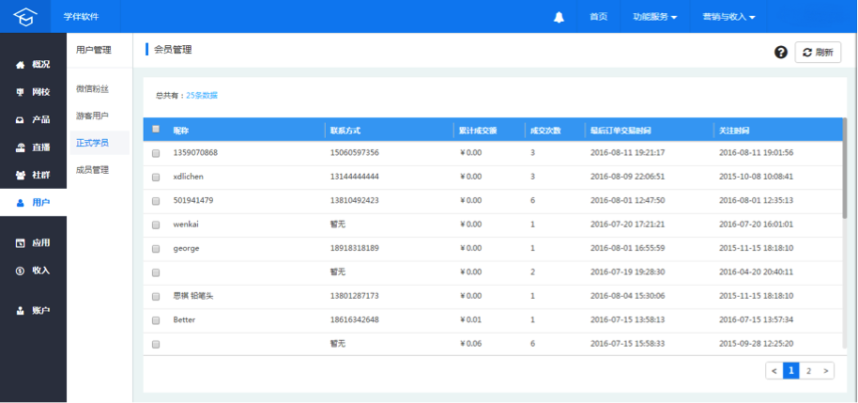This screenshot has height=403, width=858.
Task: Click the 收入 coin icon in sidebar
Action: [21, 271]
